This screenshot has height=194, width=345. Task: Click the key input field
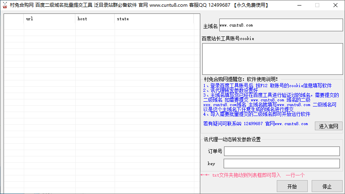coord(282,164)
